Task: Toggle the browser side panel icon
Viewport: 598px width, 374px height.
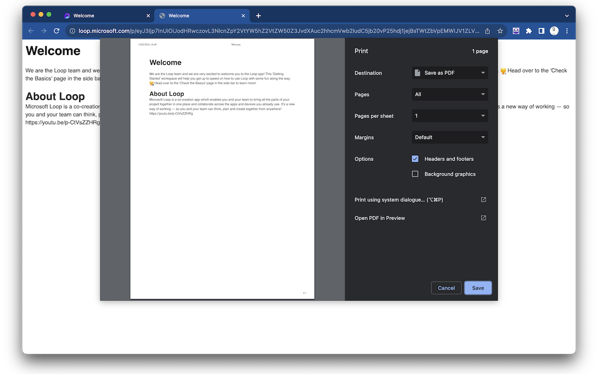Action: 541,31
